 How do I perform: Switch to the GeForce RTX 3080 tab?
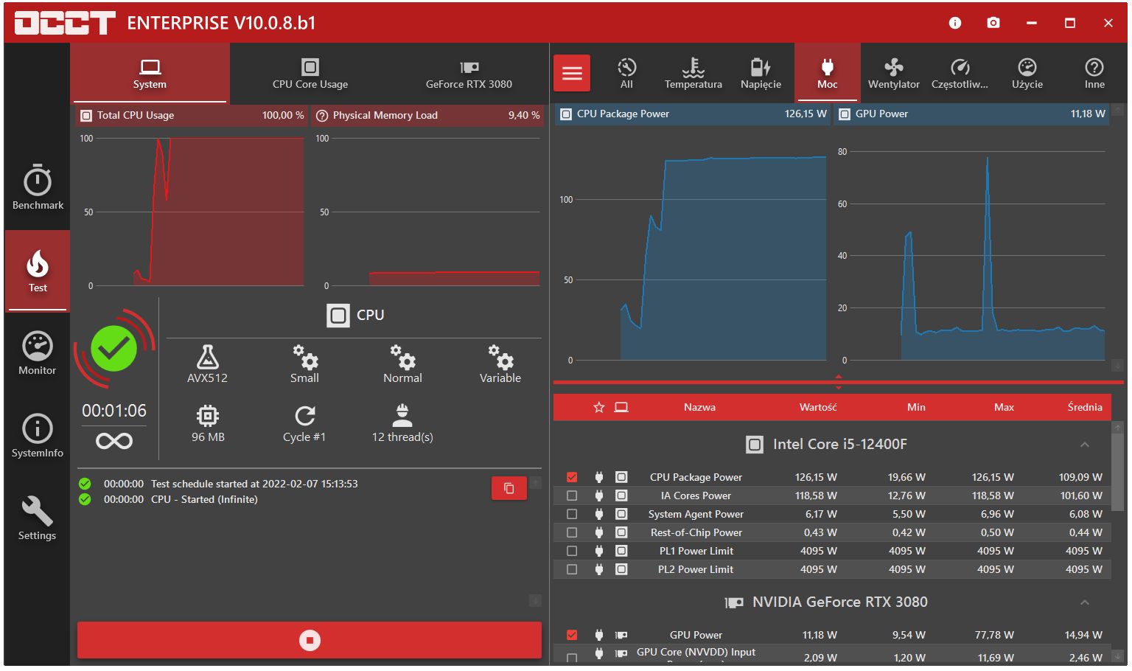pyautogui.click(x=469, y=73)
